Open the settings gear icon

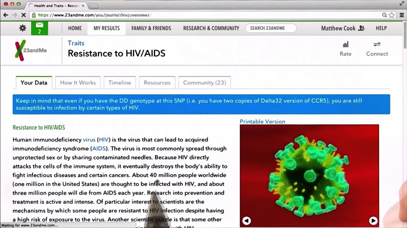point(23,28)
